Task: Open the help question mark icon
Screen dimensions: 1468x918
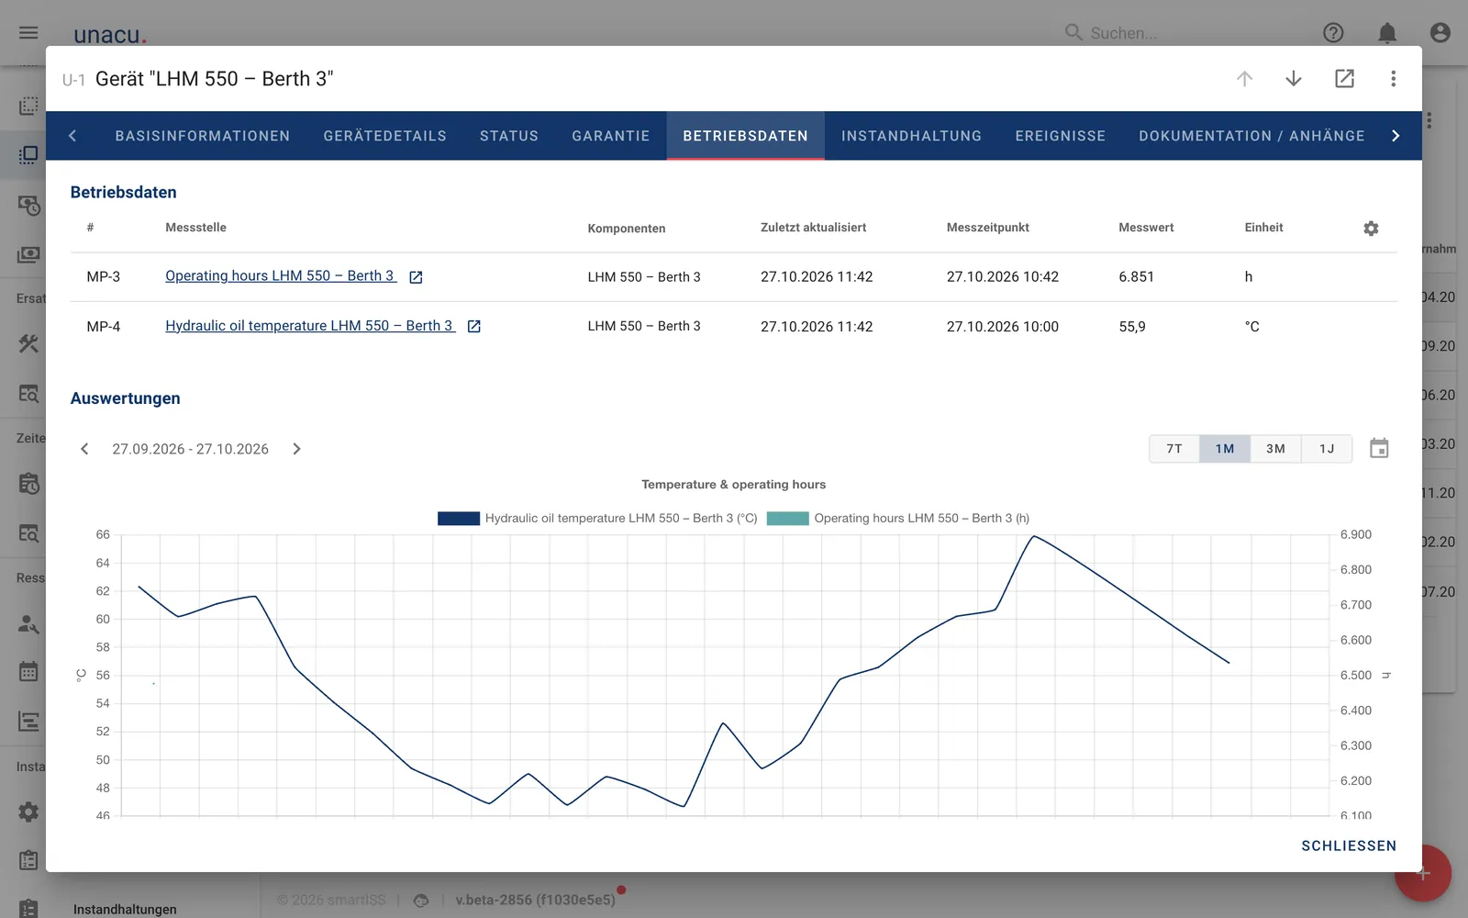Action: click(1333, 33)
